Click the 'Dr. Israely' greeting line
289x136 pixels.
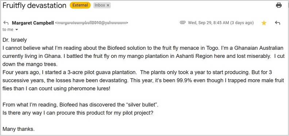coord(15,40)
